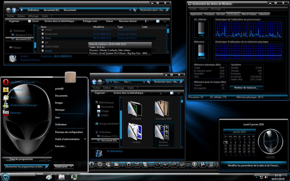
Task: Launch µTorrent from the dock
Action: 203,164
